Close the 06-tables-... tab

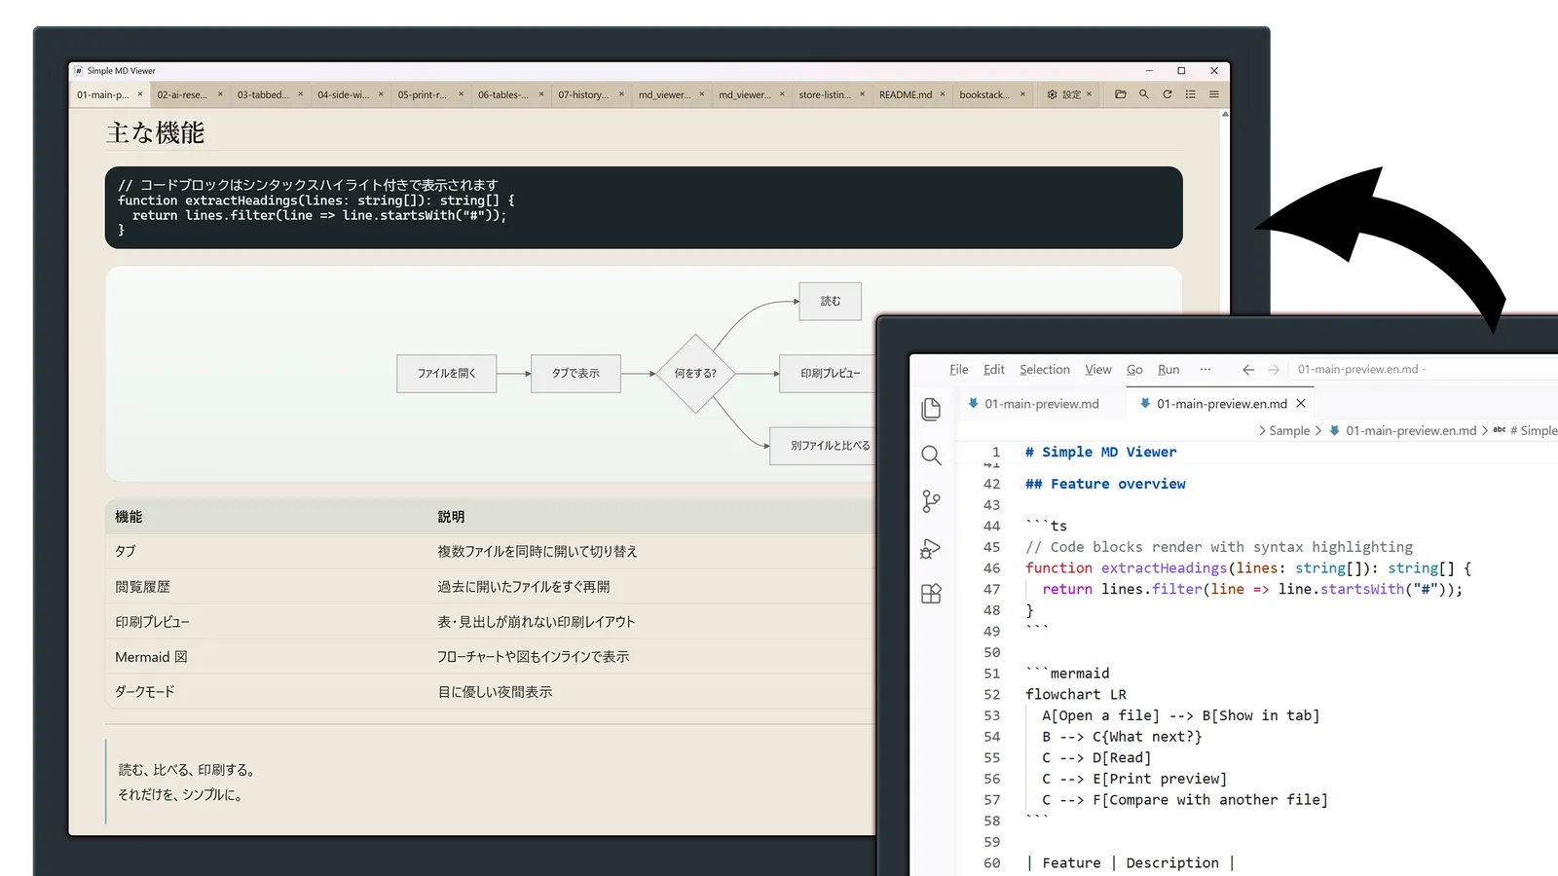coord(541,94)
